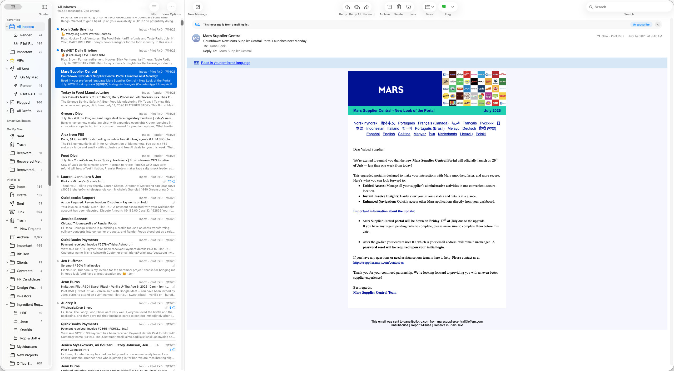Open View Options menu
674x371 pixels.
(171, 7)
